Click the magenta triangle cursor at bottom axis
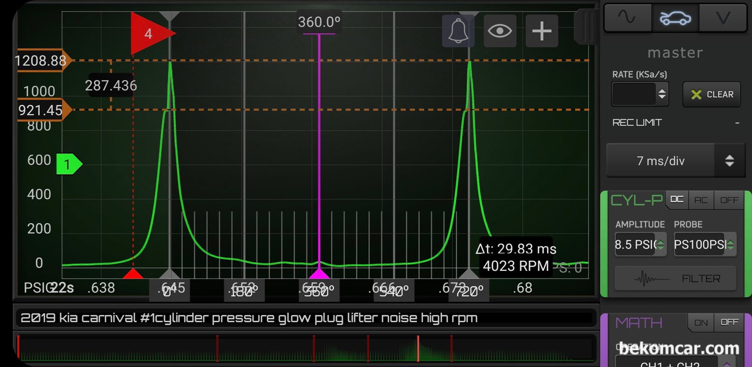 pyautogui.click(x=319, y=274)
